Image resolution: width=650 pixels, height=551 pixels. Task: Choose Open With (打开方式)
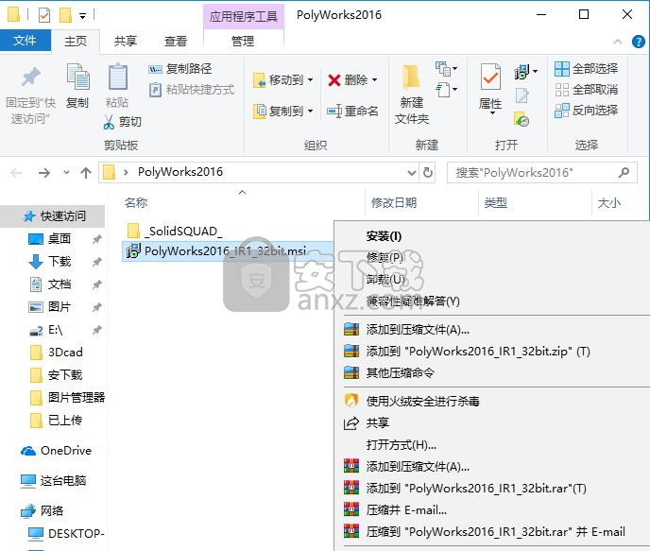pyautogui.click(x=401, y=445)
